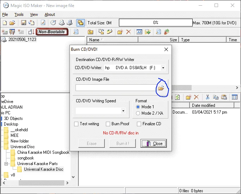Click the Date modified column header
The width and height of the screenshot is (241, 194).
tap(212, 105)
